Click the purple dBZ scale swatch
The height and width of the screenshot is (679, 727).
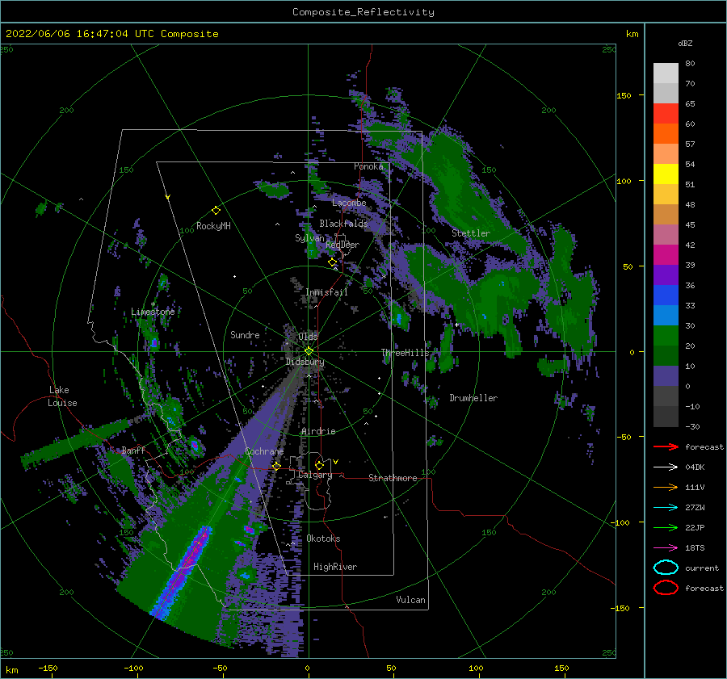[666, 275]
